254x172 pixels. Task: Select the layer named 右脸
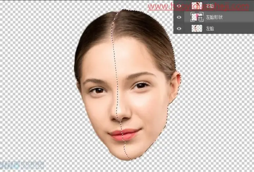pos(210,6)
